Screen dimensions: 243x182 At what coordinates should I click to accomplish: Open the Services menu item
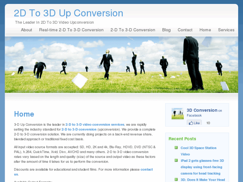pyautogui.click(x=226, y=30)
